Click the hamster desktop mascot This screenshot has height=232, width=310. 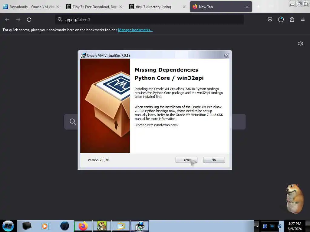pos(294,198)
